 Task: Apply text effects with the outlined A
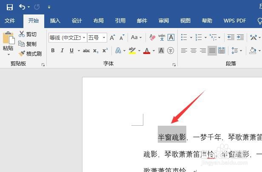tap(118, 51)
